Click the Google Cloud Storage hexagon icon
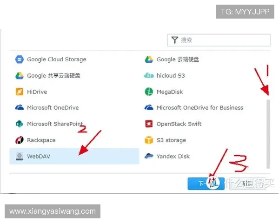Screen dimensions: 279x223 point(20,59)
